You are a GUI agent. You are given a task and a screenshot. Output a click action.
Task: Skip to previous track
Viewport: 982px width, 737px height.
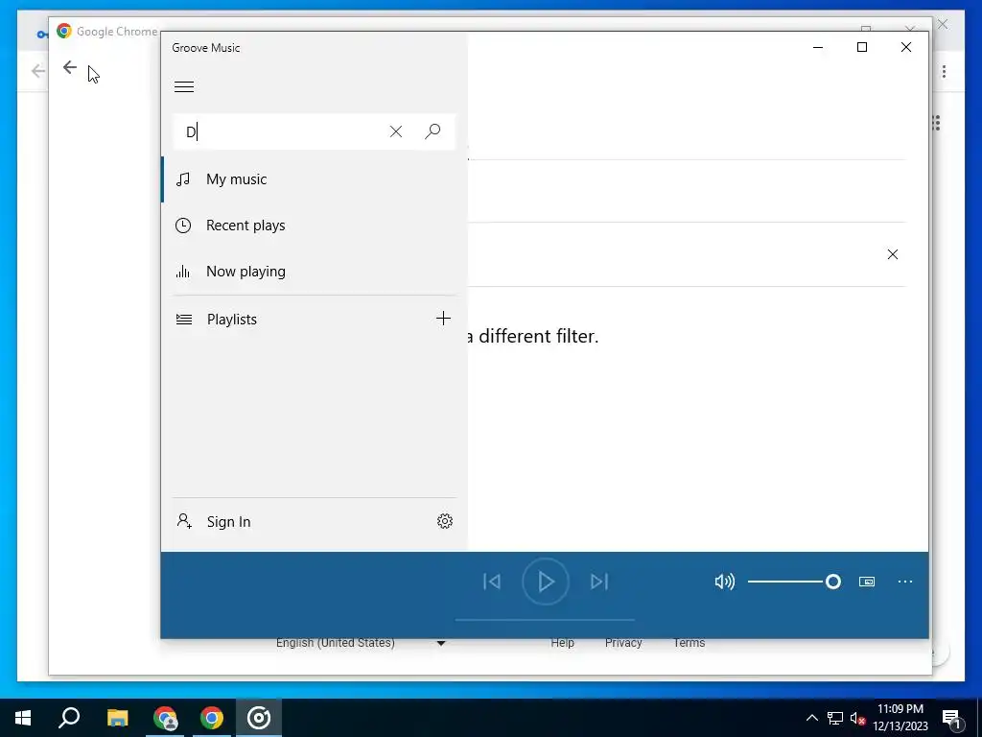(x=492, y=582)
